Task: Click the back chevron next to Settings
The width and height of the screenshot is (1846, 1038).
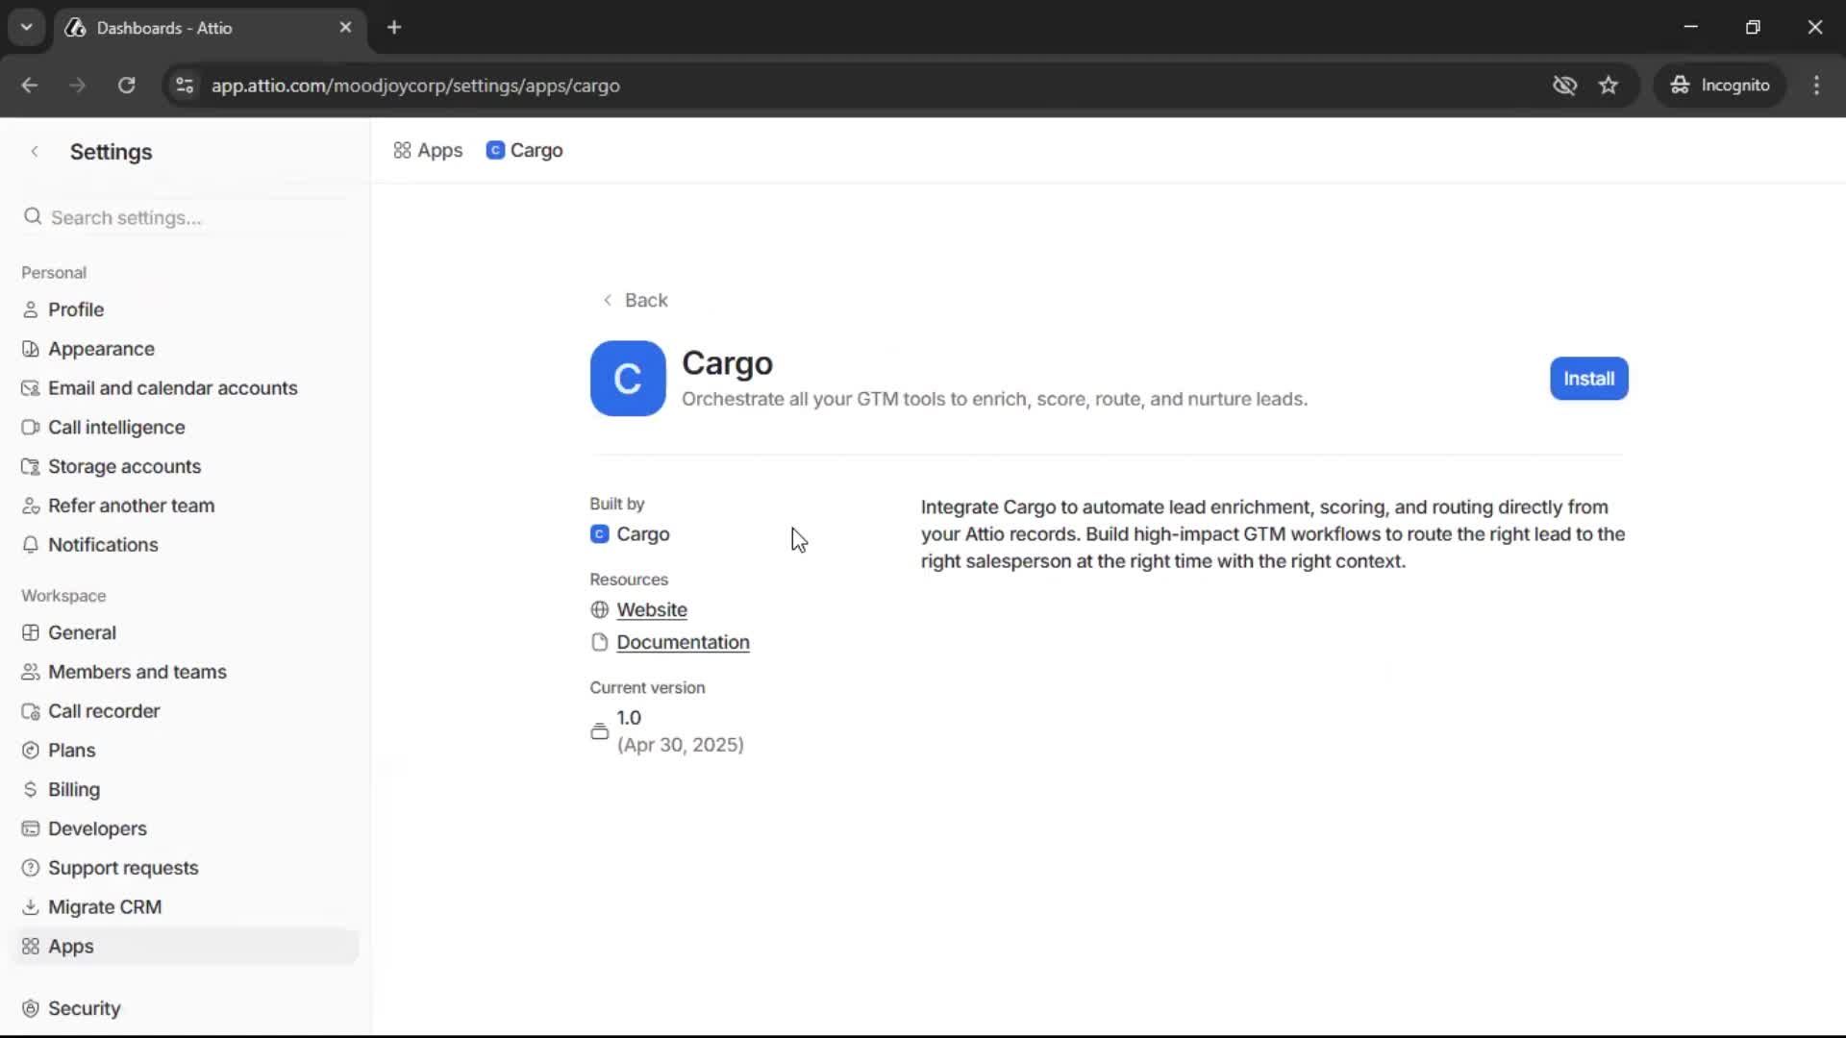Action: 35,151
